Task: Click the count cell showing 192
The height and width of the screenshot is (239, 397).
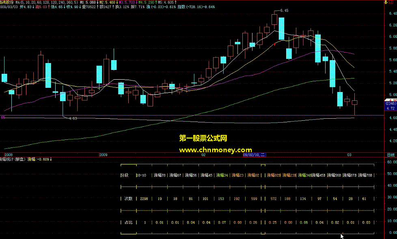Action: tap(237, 199)
